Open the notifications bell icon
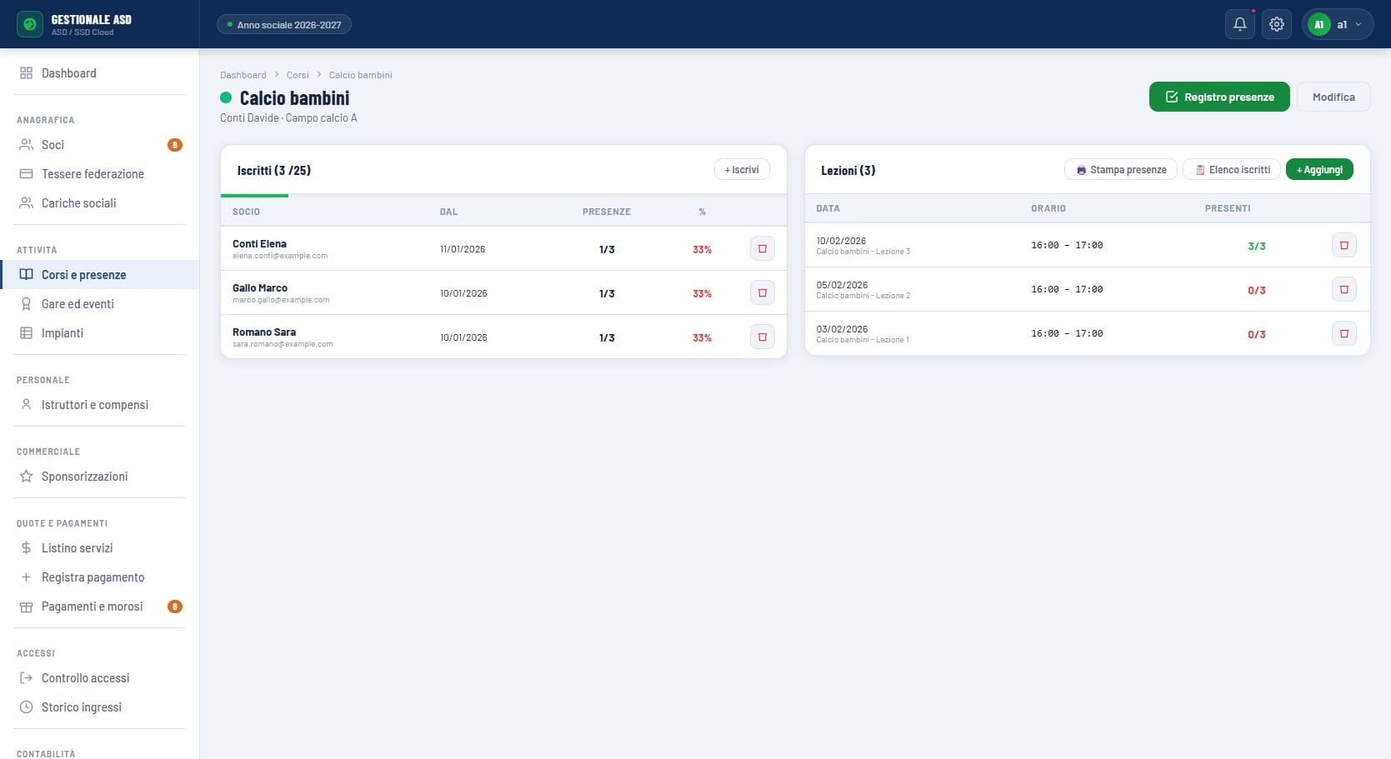This screenshot has width=1391, height=759. [1240, 24]
